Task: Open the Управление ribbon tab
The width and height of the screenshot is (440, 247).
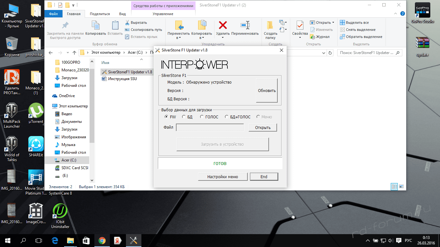Action: click(163, 14)
